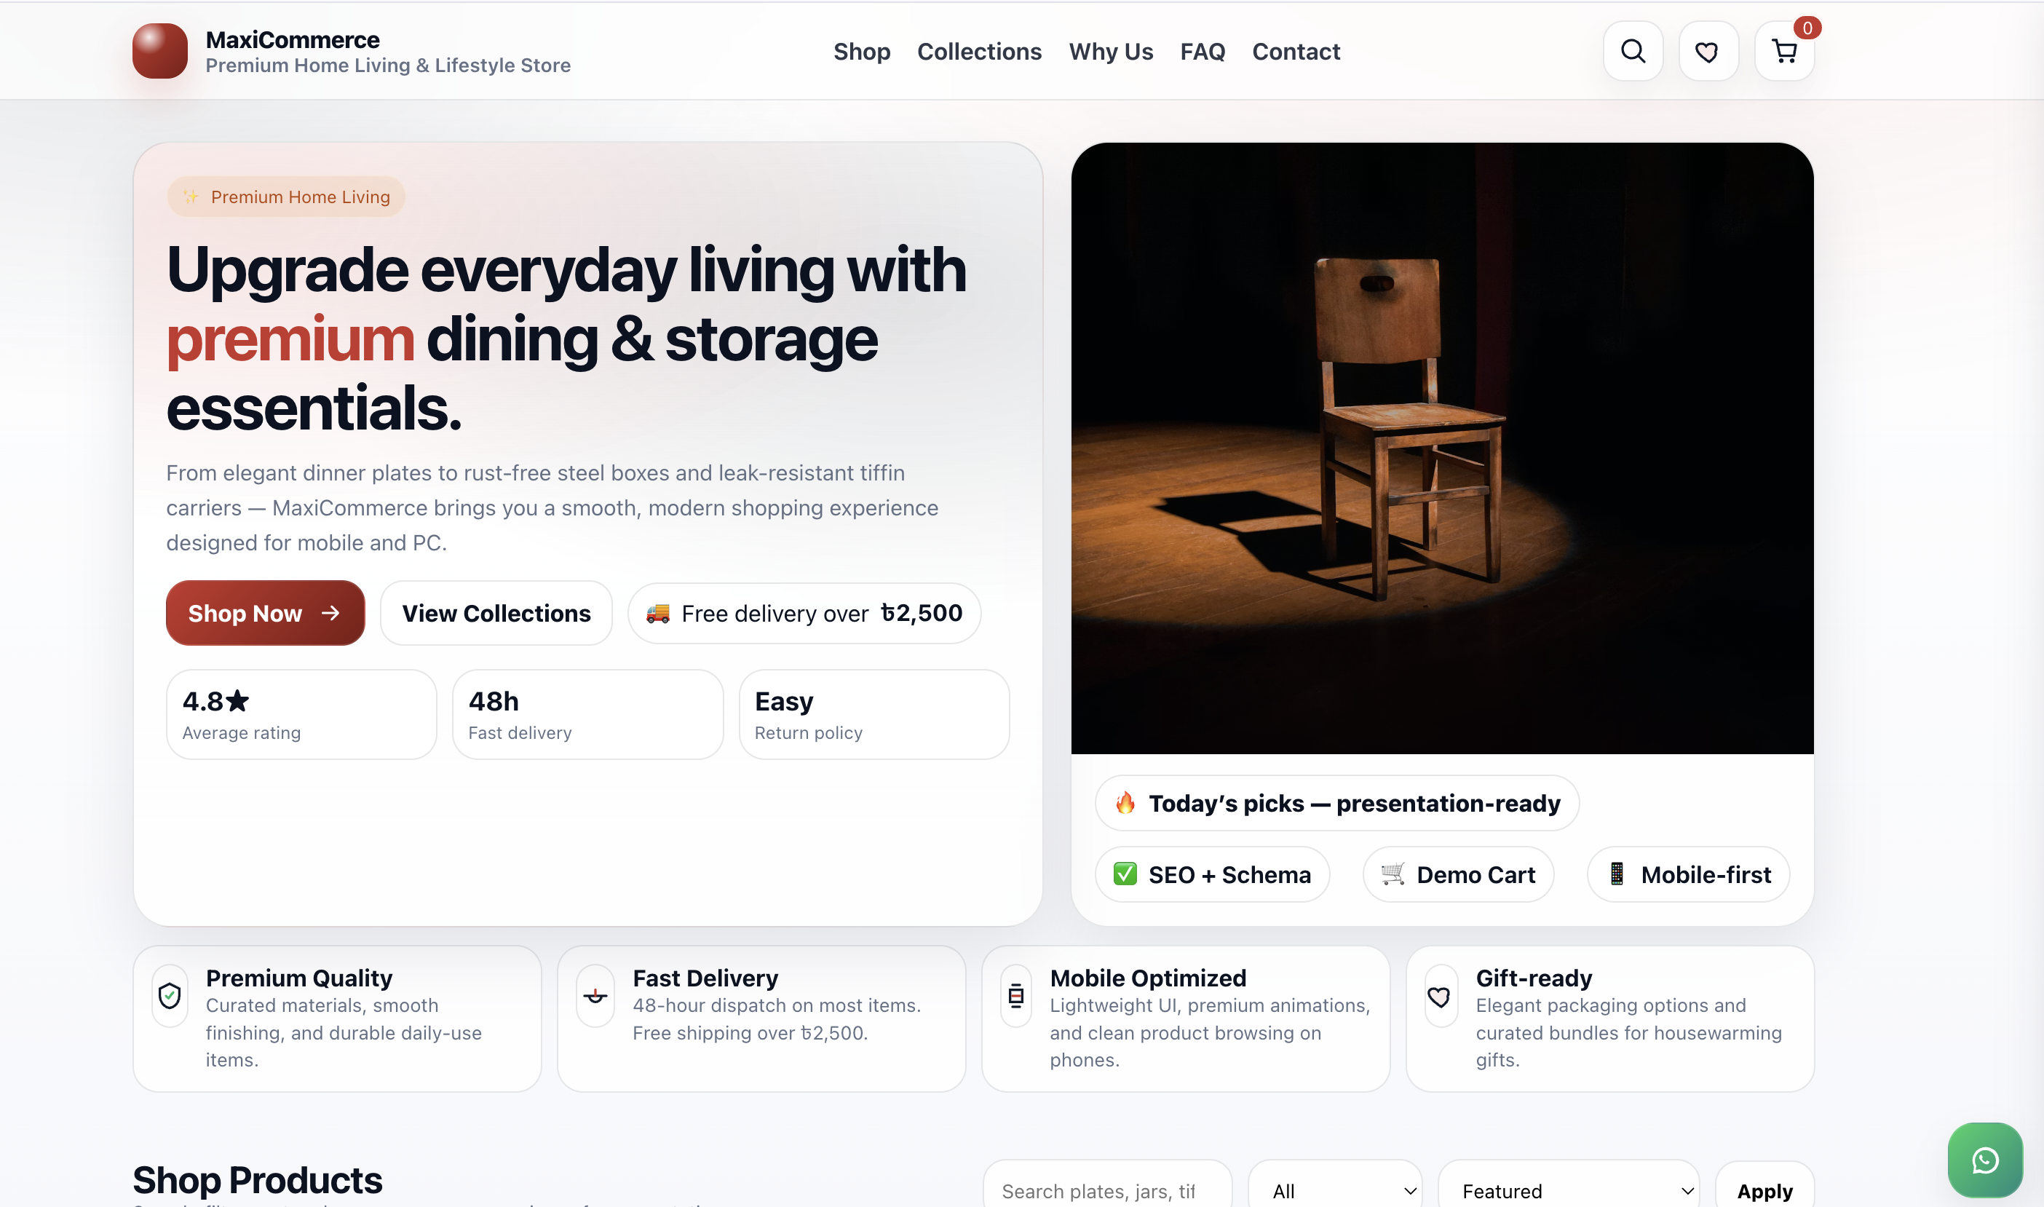Open Contact in the header nav
Viewport: 2044px width, 1207px height.
point(1296,51)
